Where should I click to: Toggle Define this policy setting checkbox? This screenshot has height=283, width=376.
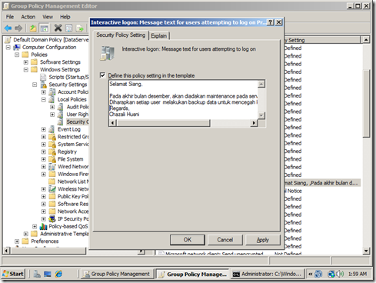pos(102,75)
